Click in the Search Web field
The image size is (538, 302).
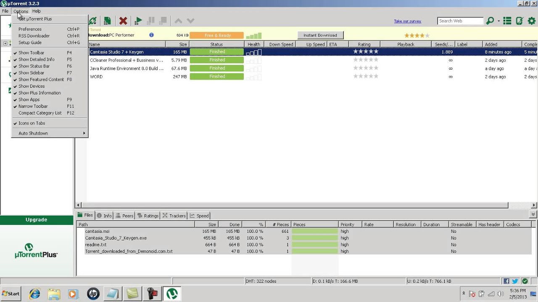click(460, 21)
